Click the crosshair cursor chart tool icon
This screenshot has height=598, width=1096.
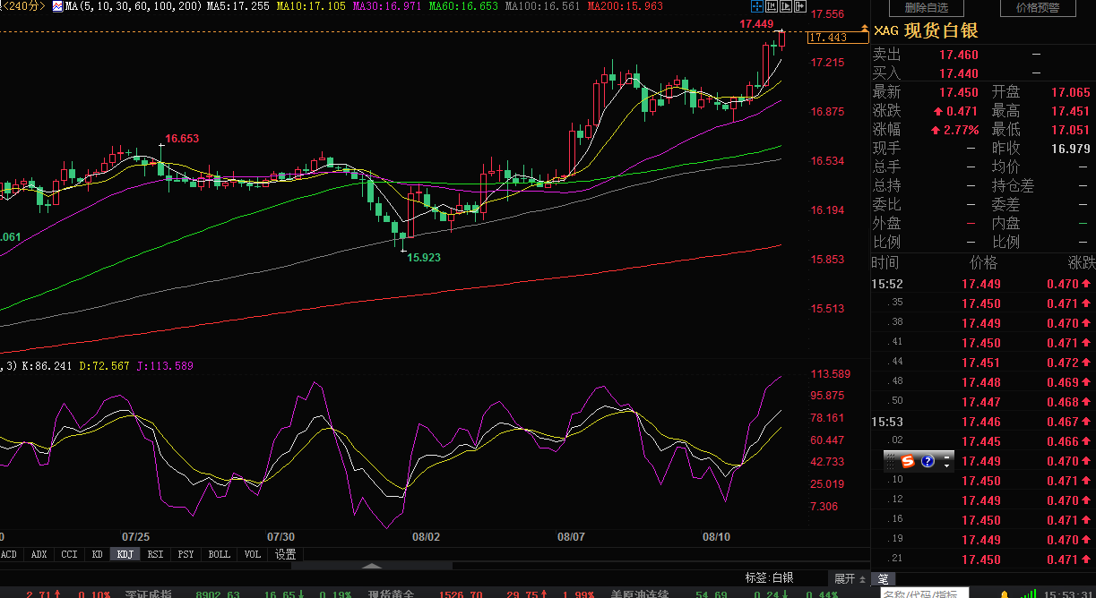[x=757, y=7]
